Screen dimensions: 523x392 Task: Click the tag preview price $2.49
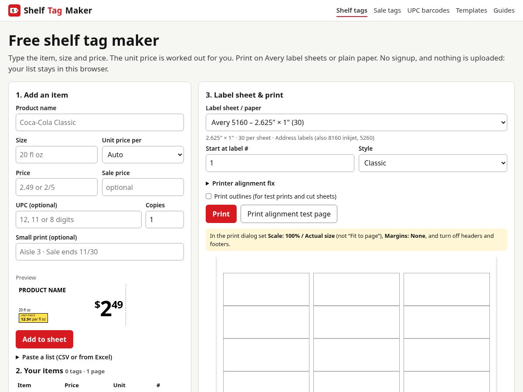[x=109, y=308]
